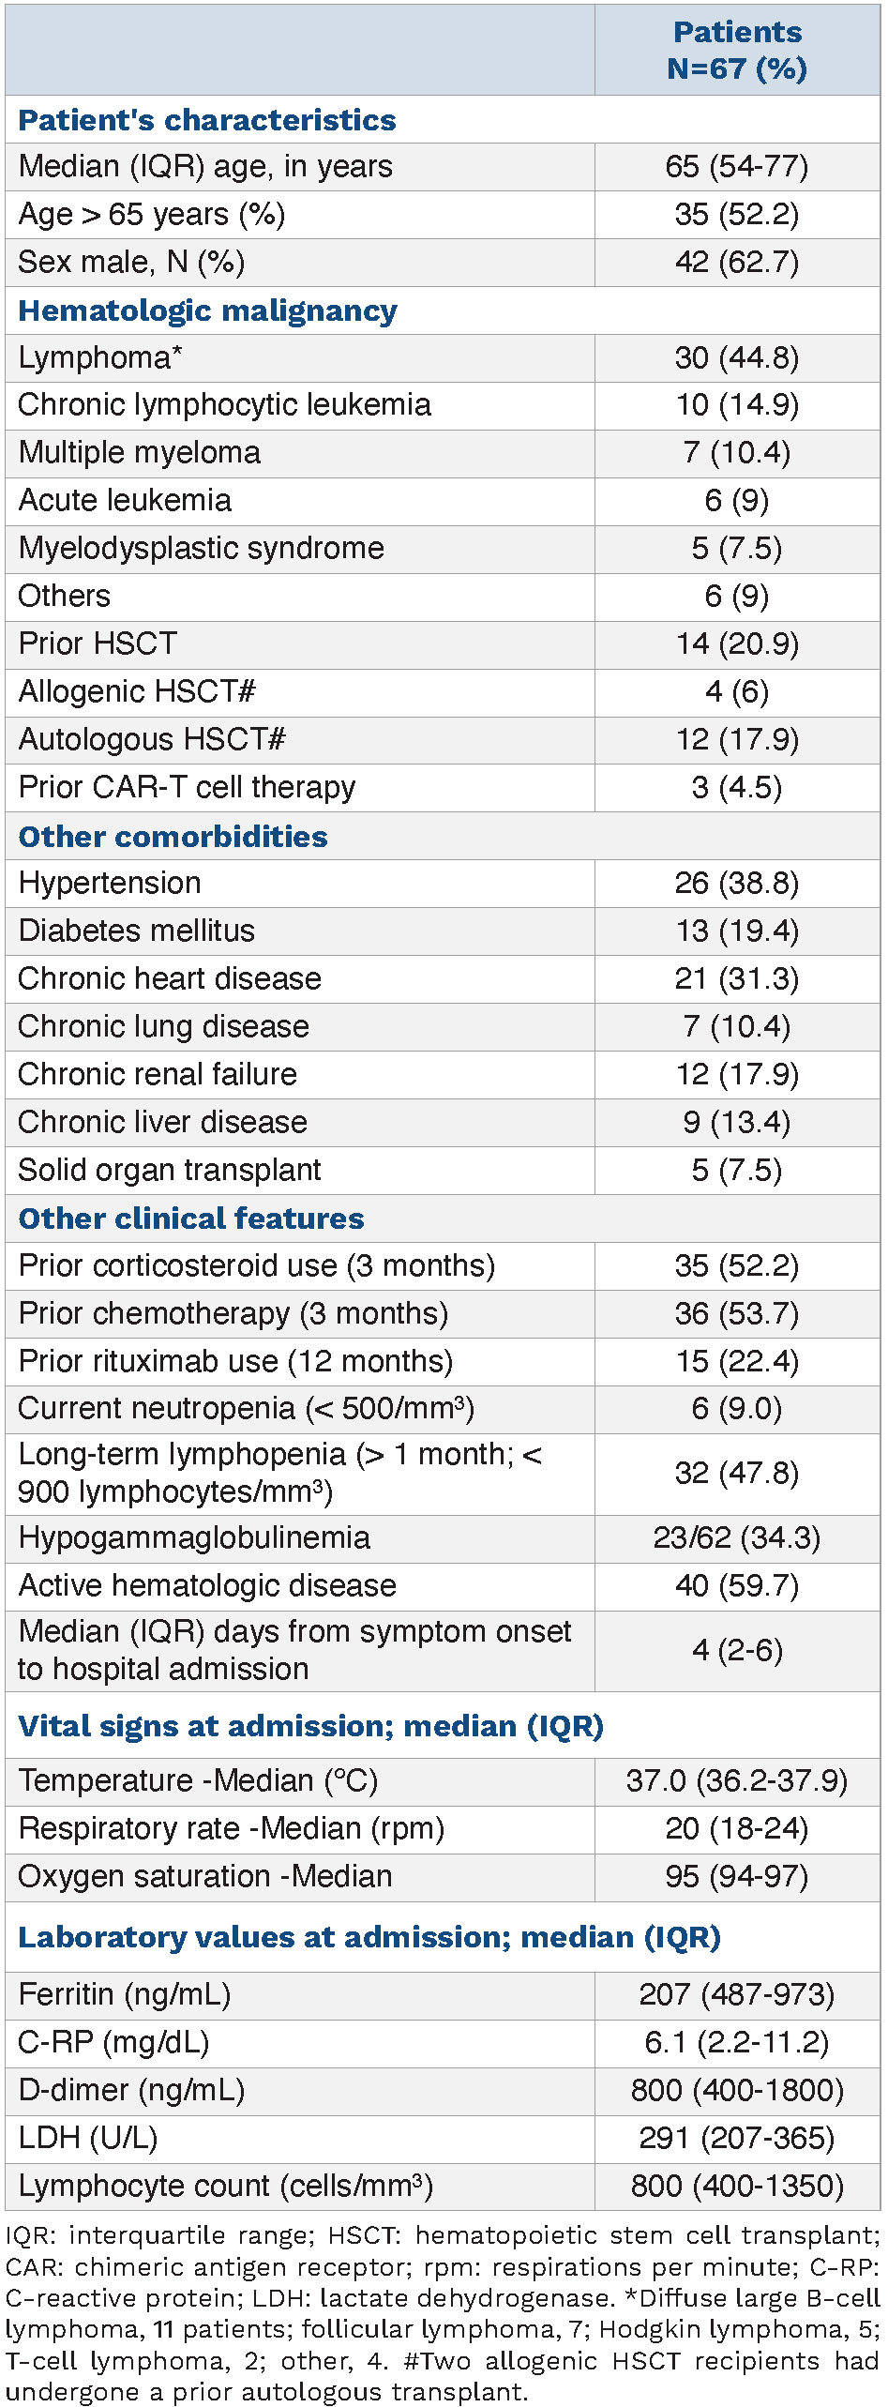Click the value "10 (14.9)" for chronic lymphocytic leukemia
This screenshot has width=888, height=2407.
(x=737, y=405)
